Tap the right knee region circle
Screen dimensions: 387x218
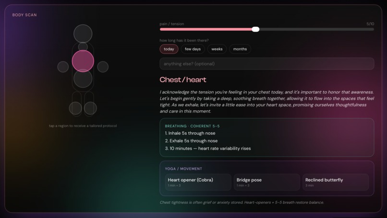coord(90,108)
